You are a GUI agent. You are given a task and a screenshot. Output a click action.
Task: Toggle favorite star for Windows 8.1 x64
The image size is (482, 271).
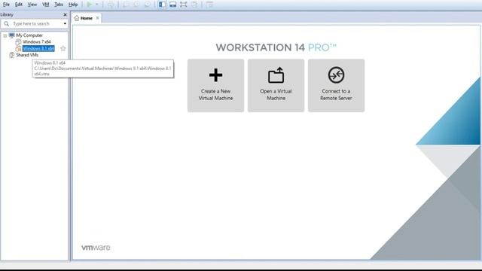(63, 48)
